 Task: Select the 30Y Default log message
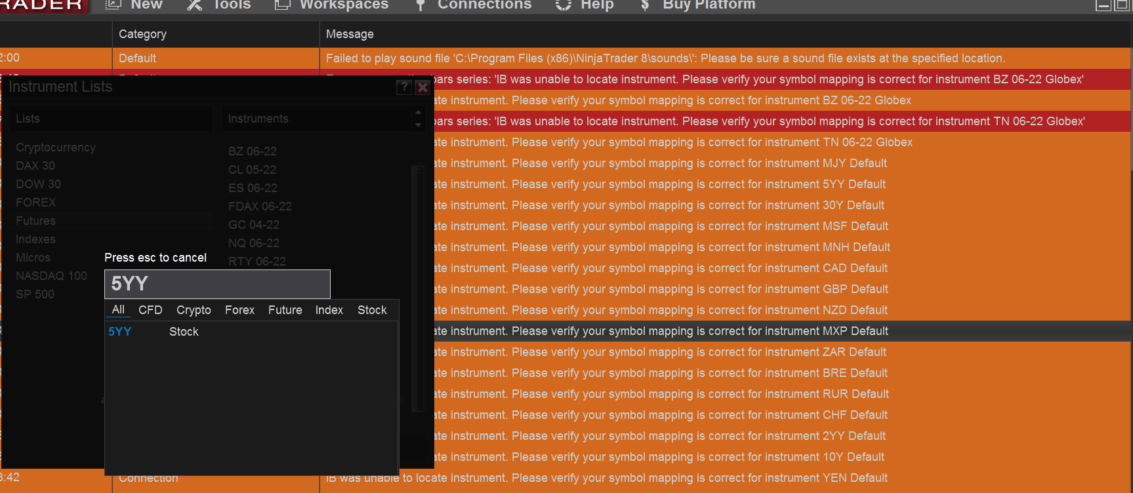pyautogui.click(x=782, y=205)
